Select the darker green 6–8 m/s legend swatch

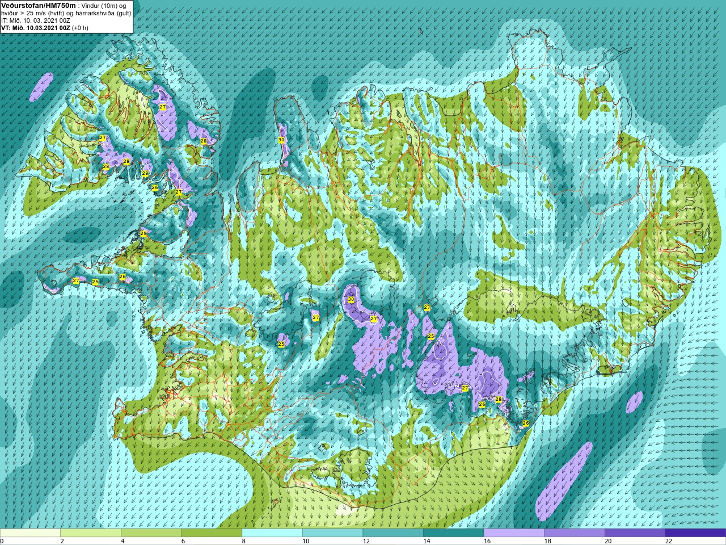pos(212,533)
